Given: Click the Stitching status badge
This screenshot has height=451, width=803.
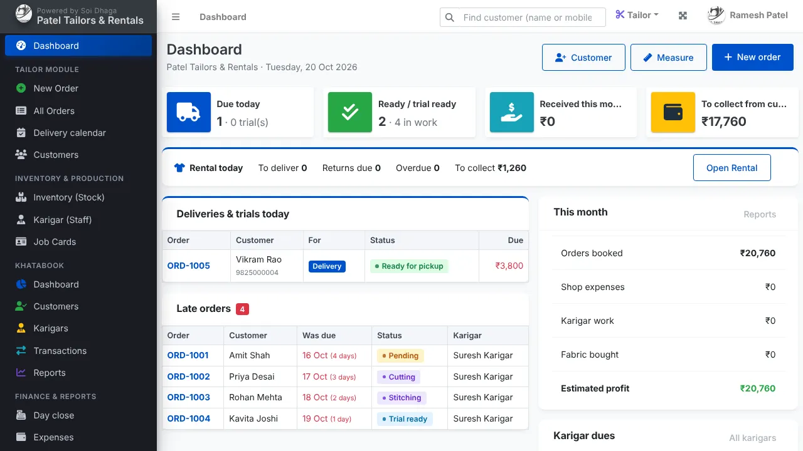Looking at the screenshot, I should 401,398.
